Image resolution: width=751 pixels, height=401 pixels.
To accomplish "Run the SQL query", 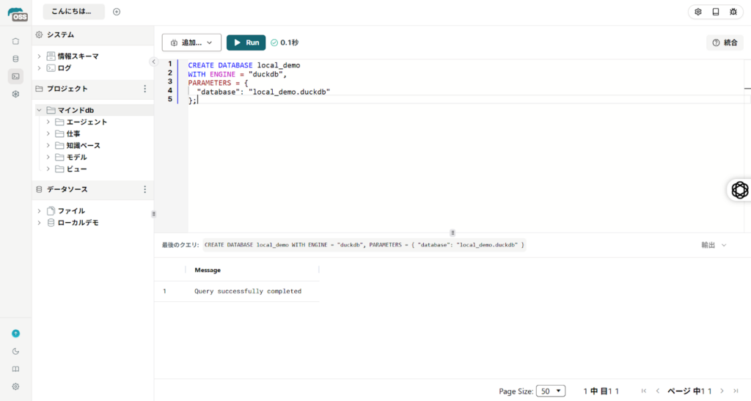I will click(246, 43).
